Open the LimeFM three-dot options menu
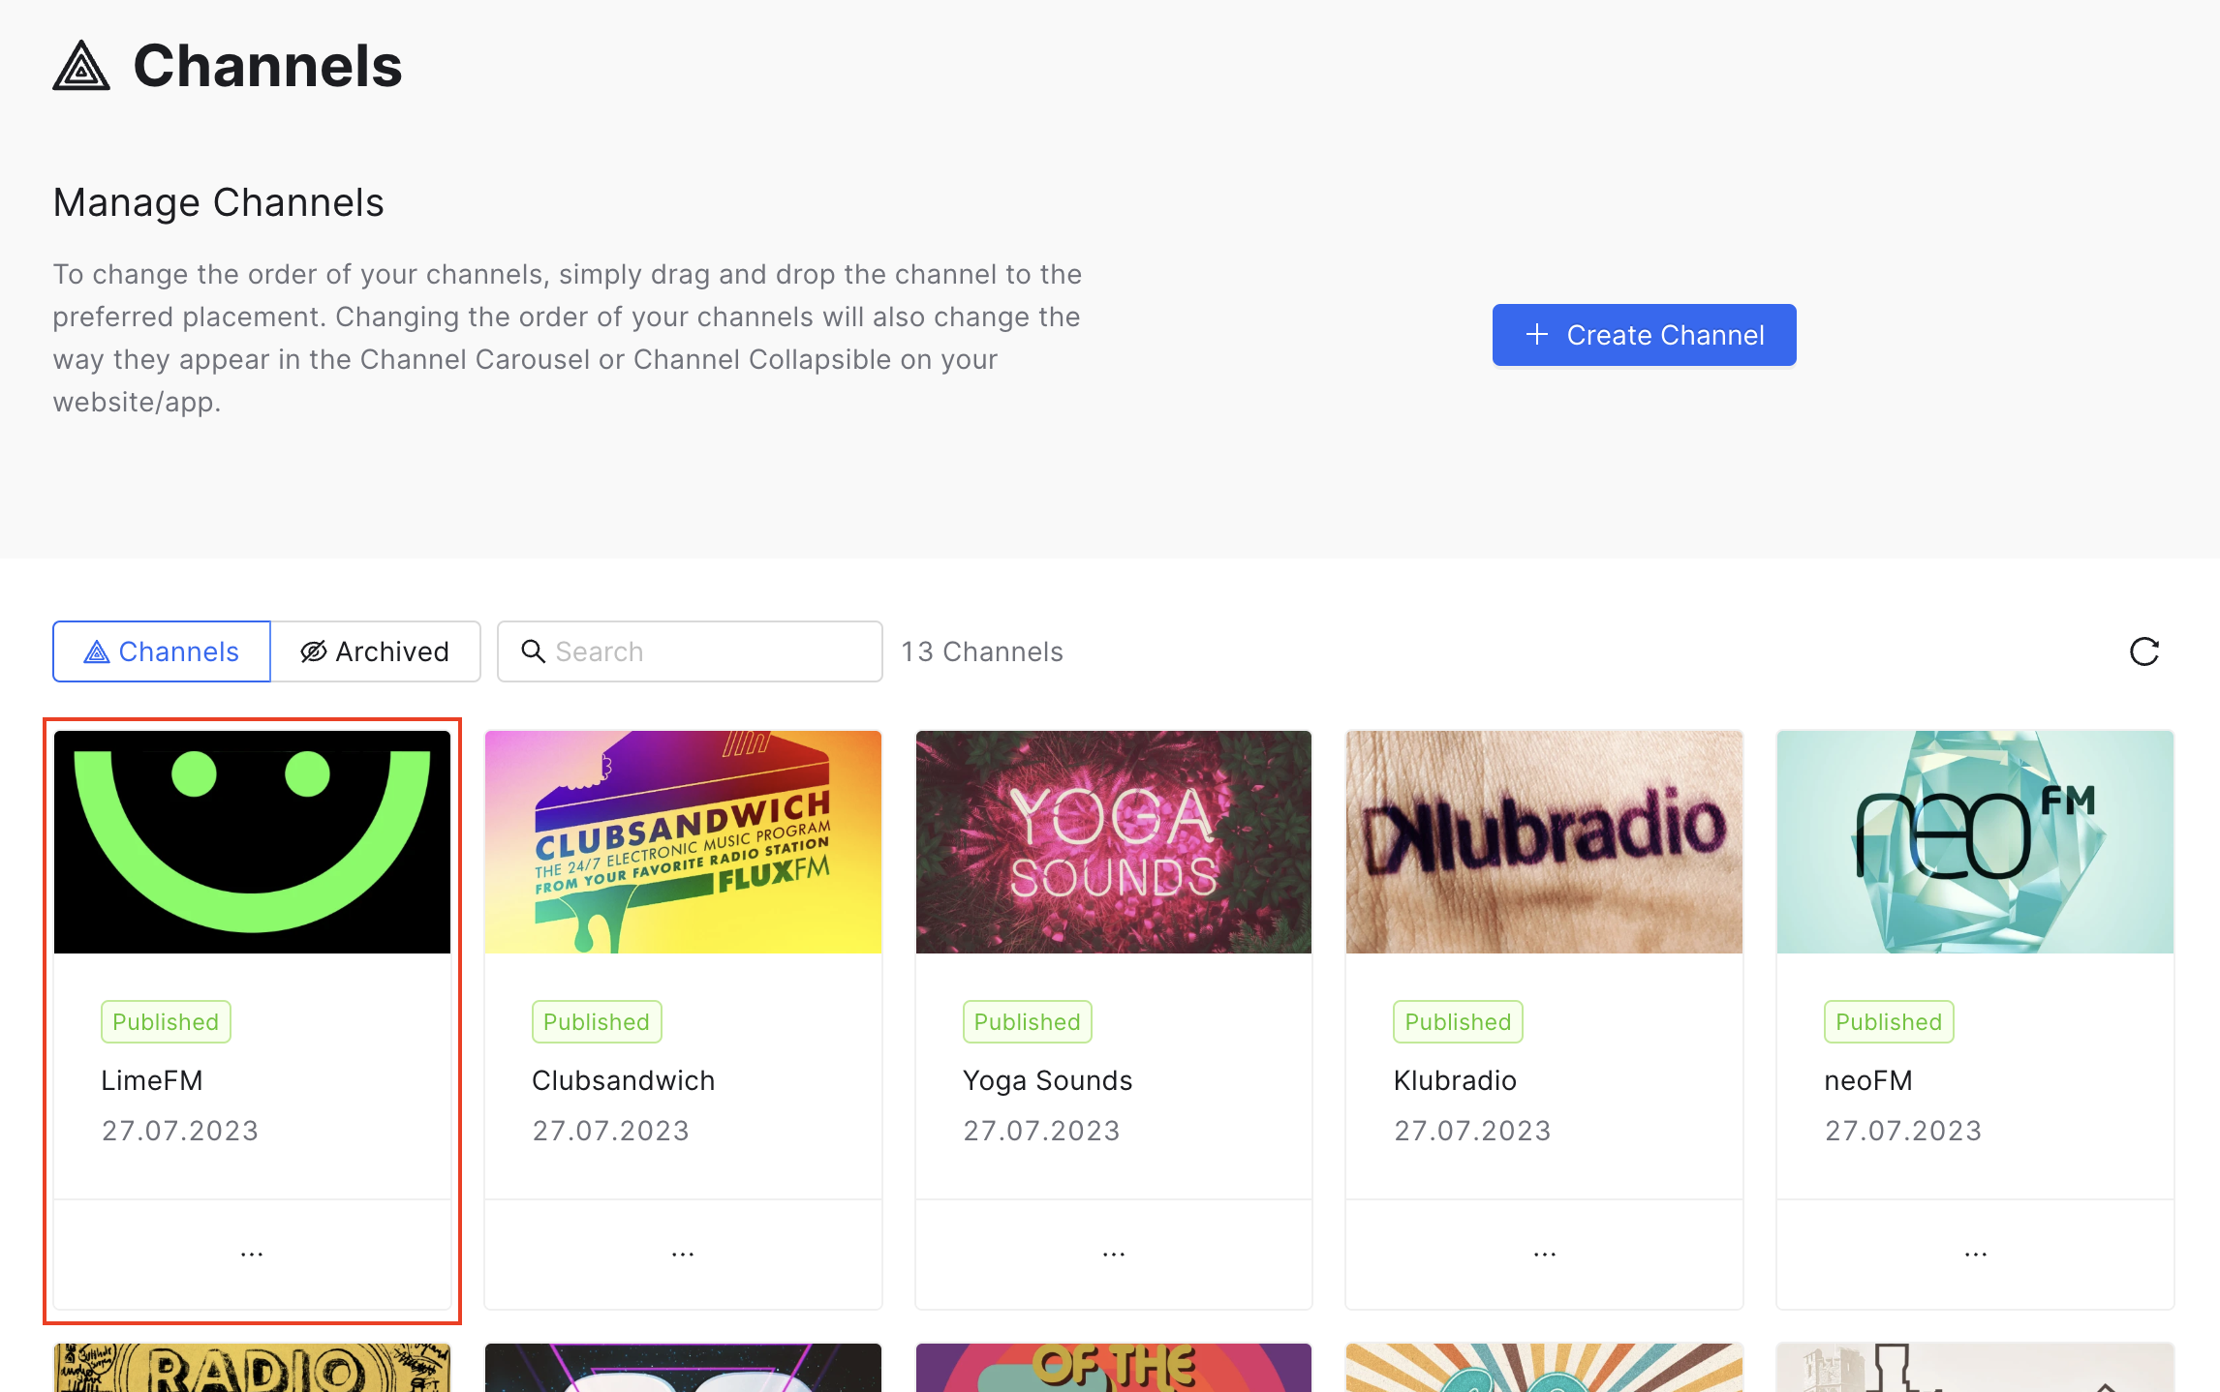The image size is (2220, 1392). point(252,1254)
